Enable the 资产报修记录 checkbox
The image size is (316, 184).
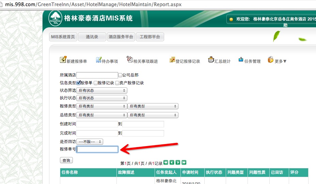pyautogui.click(x=117, y=83)
